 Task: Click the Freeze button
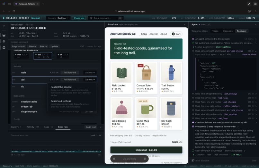43,47
